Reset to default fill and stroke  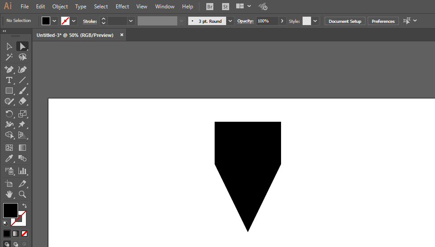pyautogui.click(x=5, y=223)
